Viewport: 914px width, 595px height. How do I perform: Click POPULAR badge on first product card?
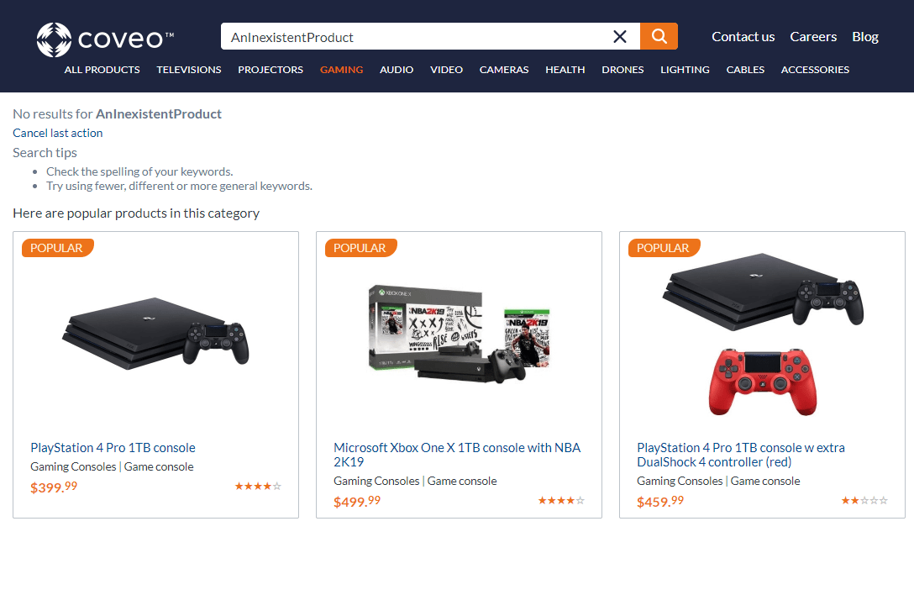click(x=57, y=248)
